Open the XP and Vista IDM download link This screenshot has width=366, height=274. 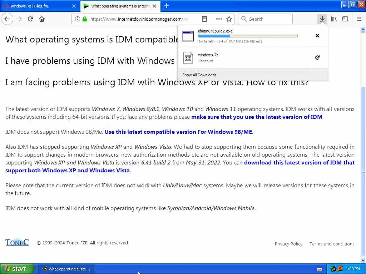click(180, 166)
